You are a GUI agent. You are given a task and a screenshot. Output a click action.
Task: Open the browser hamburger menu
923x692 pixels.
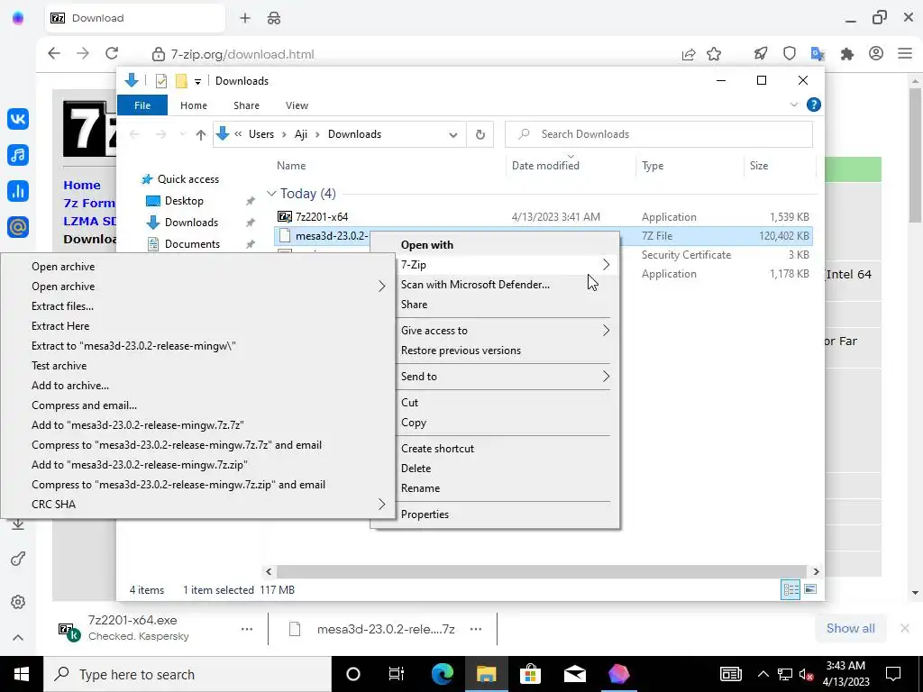[905, 53]
